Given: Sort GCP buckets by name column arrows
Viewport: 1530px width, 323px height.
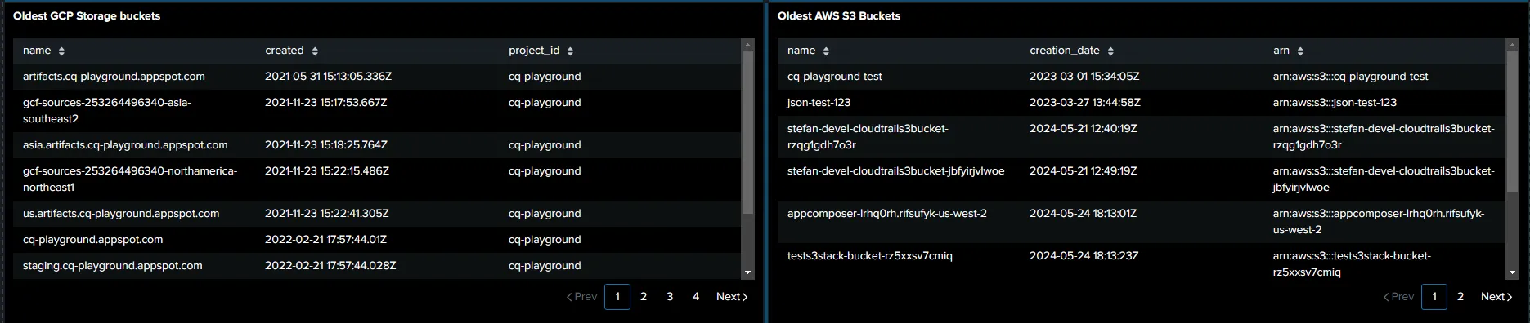Looking at the screenshot, I should (x=61, y=51).
